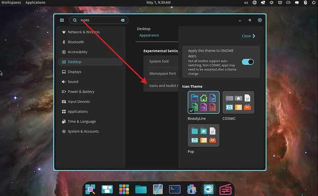Image resolution: width=318 pixels, height=196 pixels.
Task: Click the Applications grid sidebar icon
Action: pyautogui.click(x=64, y=112)
